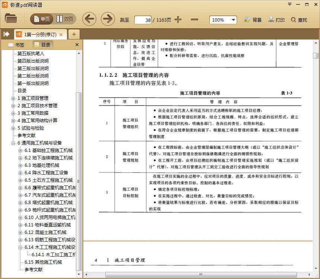Select the 1第一分册(修订) document tab

(x=40, y=35)
